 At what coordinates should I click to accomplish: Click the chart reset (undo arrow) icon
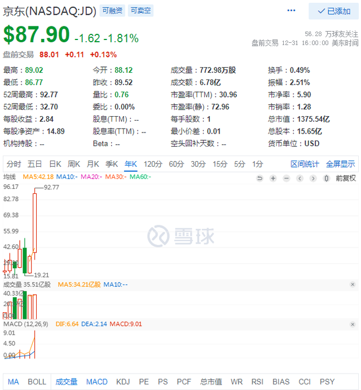pos(259,178)
